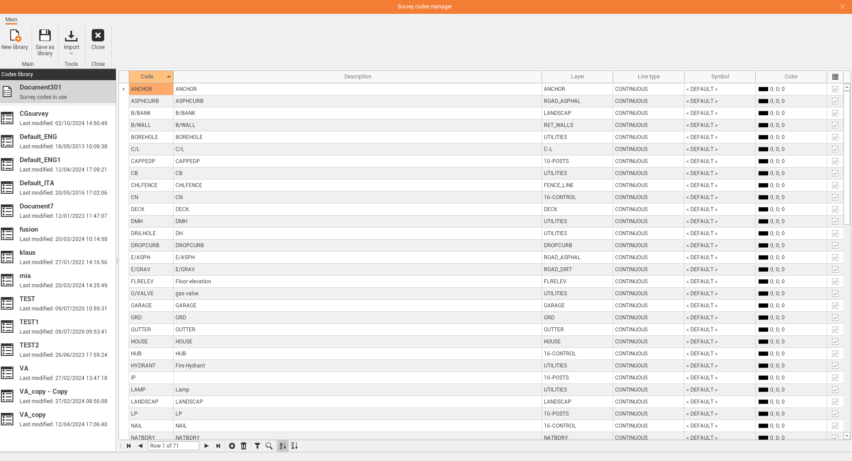
Task: Delete row using trash icon
Action: (244, 446)
